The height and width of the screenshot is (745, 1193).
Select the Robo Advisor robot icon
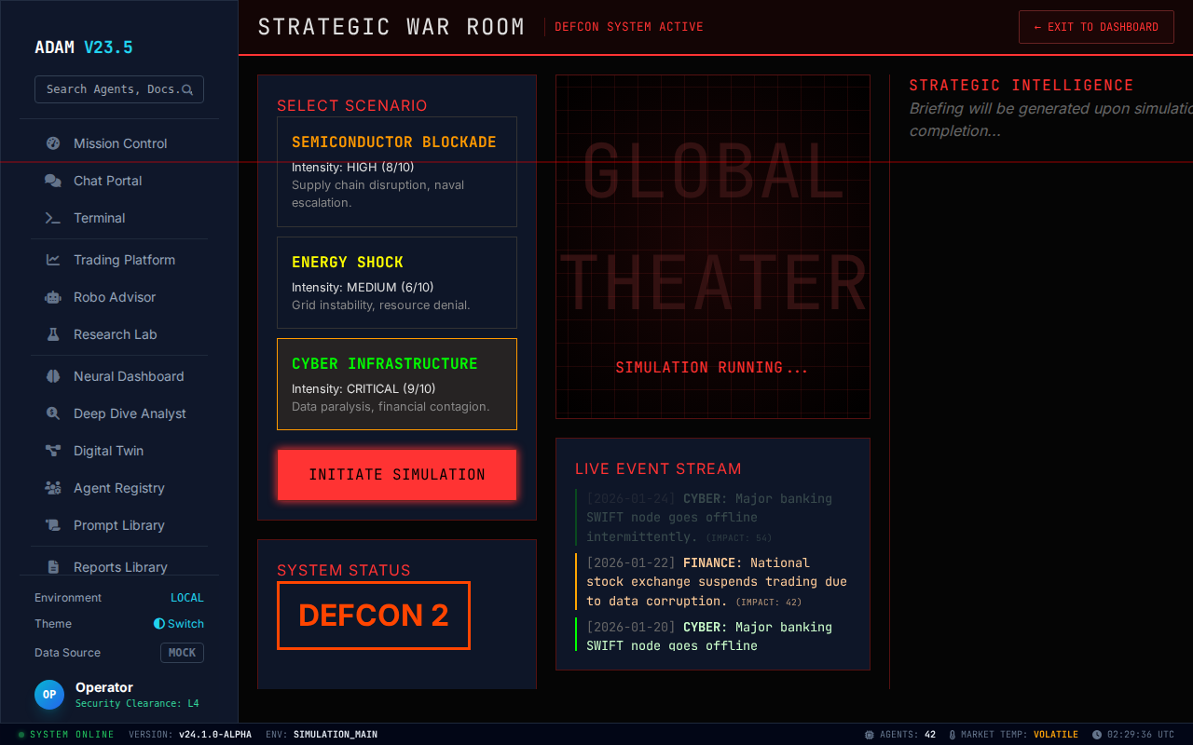[x=53, y=297]
